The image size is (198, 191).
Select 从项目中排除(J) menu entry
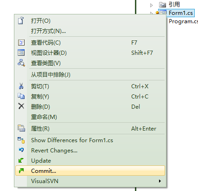click(51, 75)
